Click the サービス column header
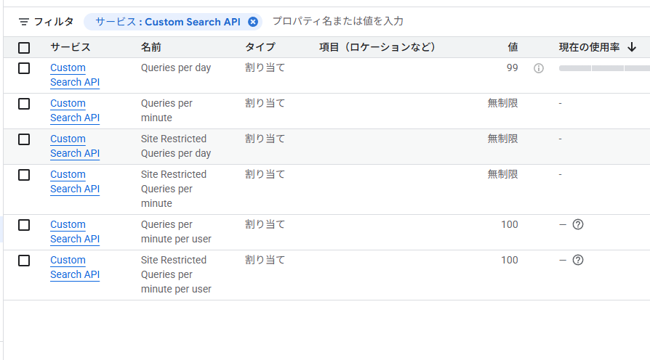 71,47
